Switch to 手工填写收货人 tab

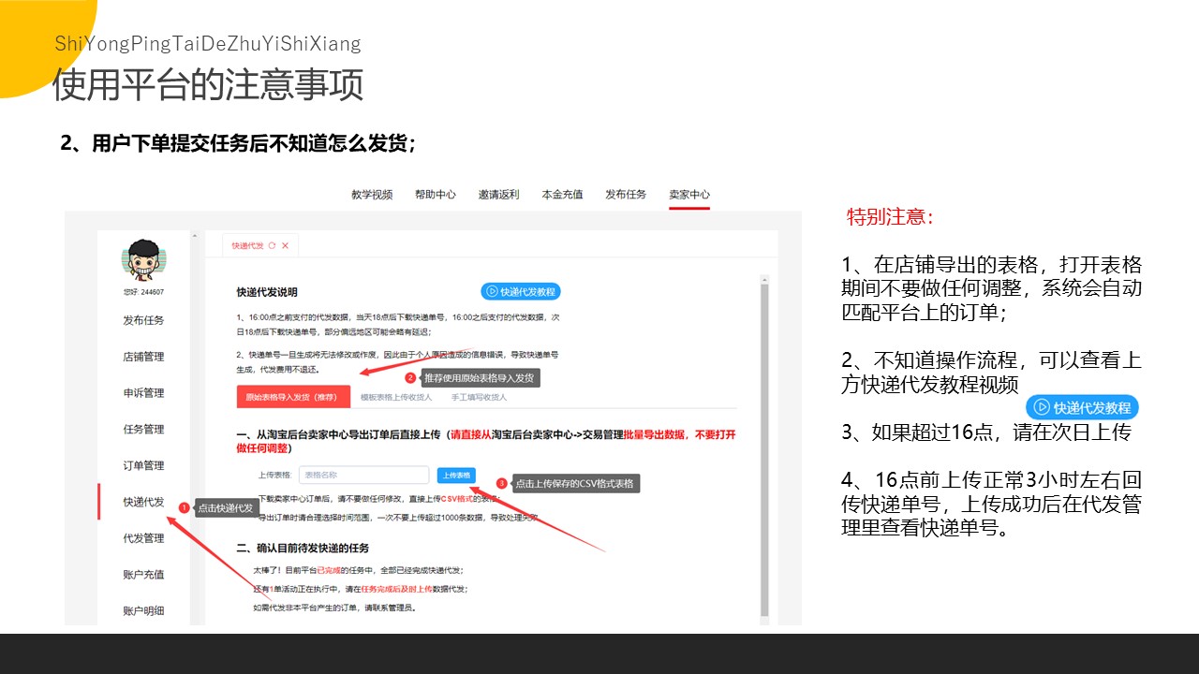[479, 397]
